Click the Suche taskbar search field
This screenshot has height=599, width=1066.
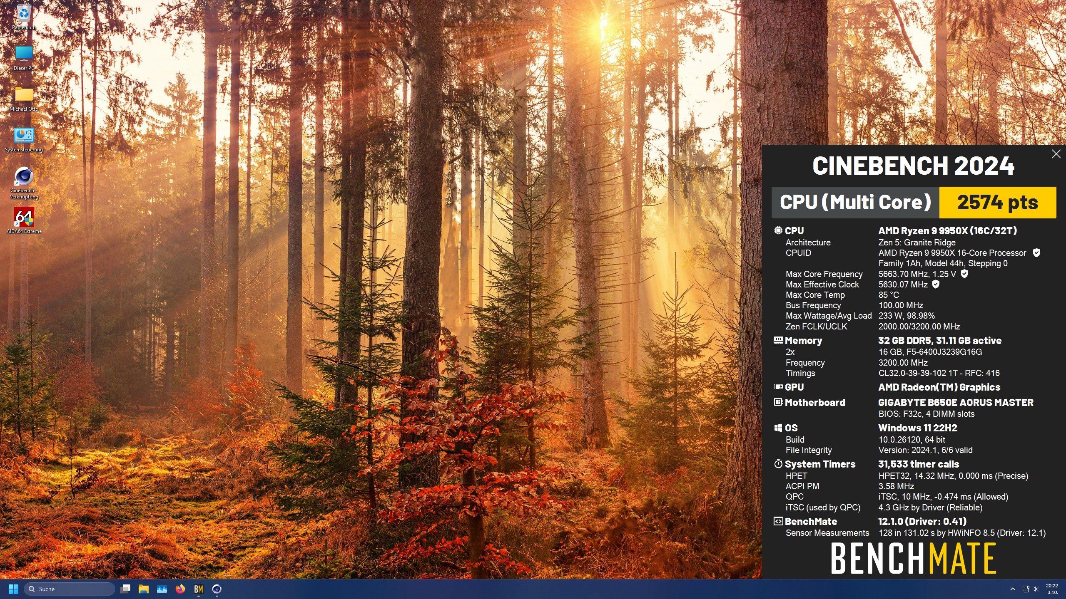(x=70, y=589)
